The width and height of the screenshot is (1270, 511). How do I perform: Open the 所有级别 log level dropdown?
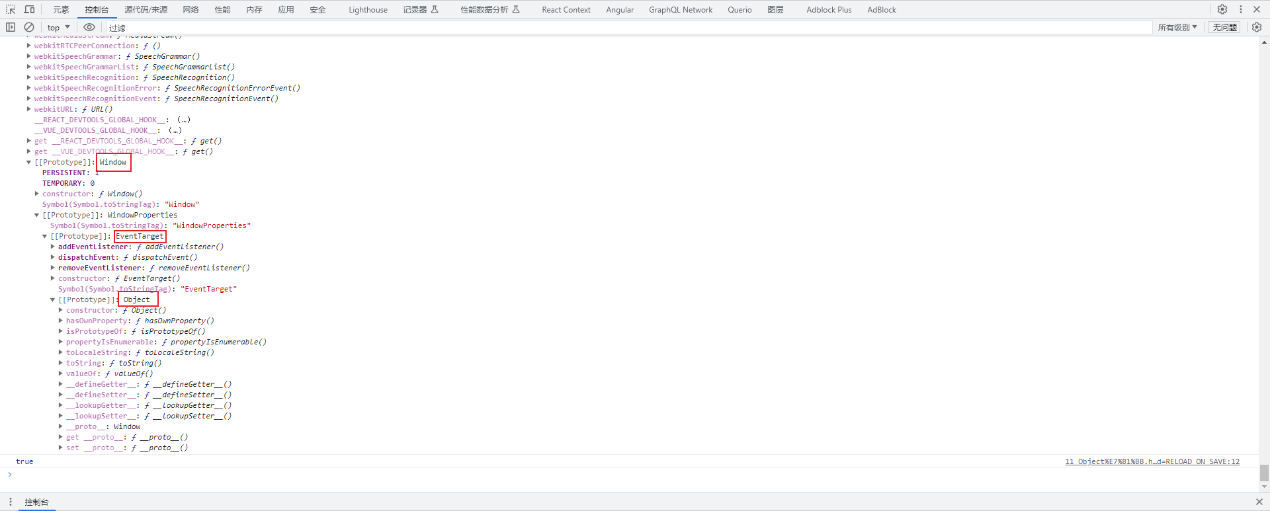coord(1177,27)
